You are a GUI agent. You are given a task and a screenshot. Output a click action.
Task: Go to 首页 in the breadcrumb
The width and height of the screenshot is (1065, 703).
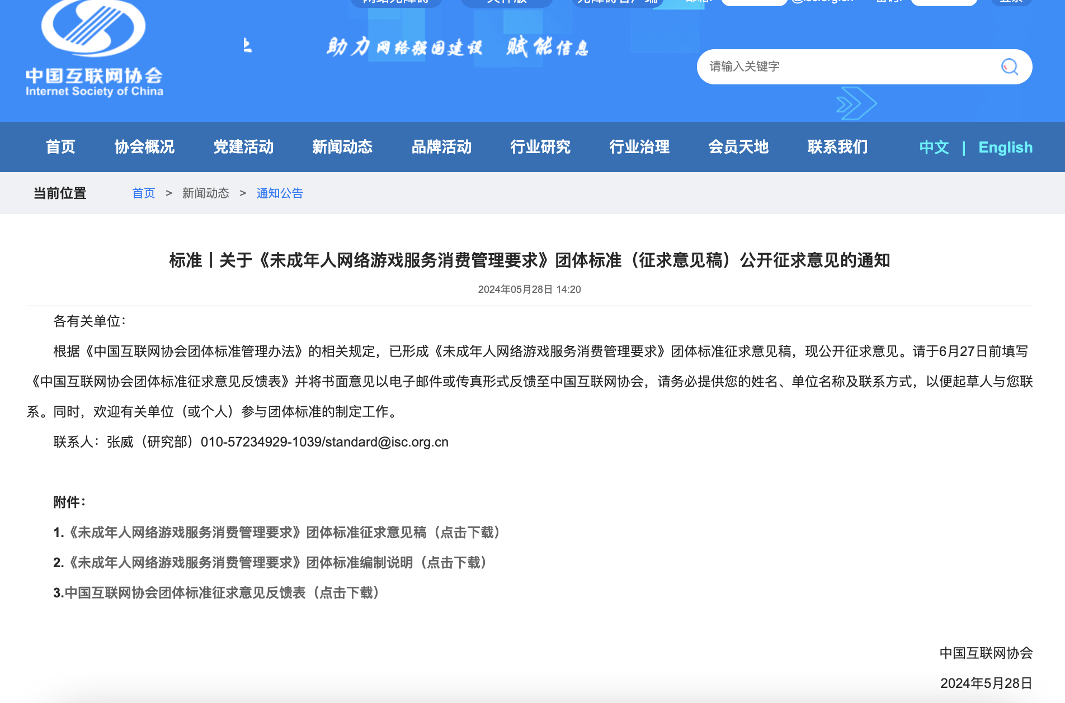(x=144, y=193)
